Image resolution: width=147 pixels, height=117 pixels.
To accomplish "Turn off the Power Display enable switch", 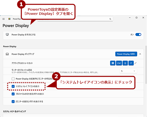I will (138, 35).
